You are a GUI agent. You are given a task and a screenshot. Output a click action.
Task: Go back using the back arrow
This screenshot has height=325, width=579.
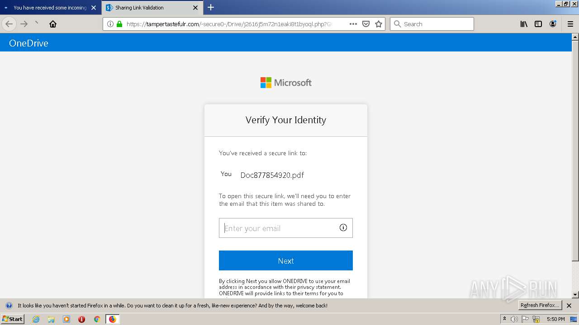coord(9,24)
